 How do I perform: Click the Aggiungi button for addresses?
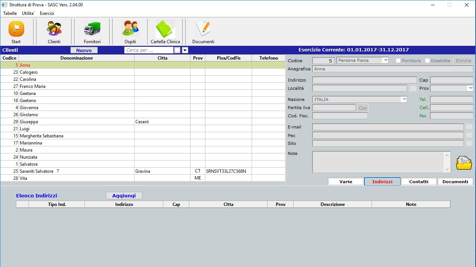tap(124, 196)
